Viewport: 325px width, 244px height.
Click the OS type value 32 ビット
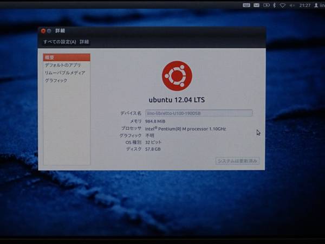153,142
